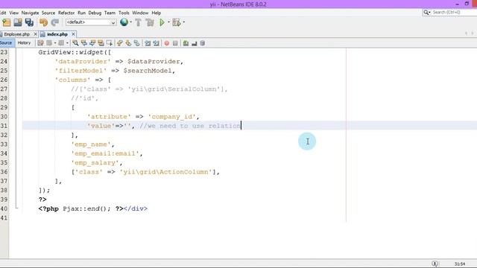Open the Run Project dropdown arrow
477x268 pixels.
click(168, 22)
